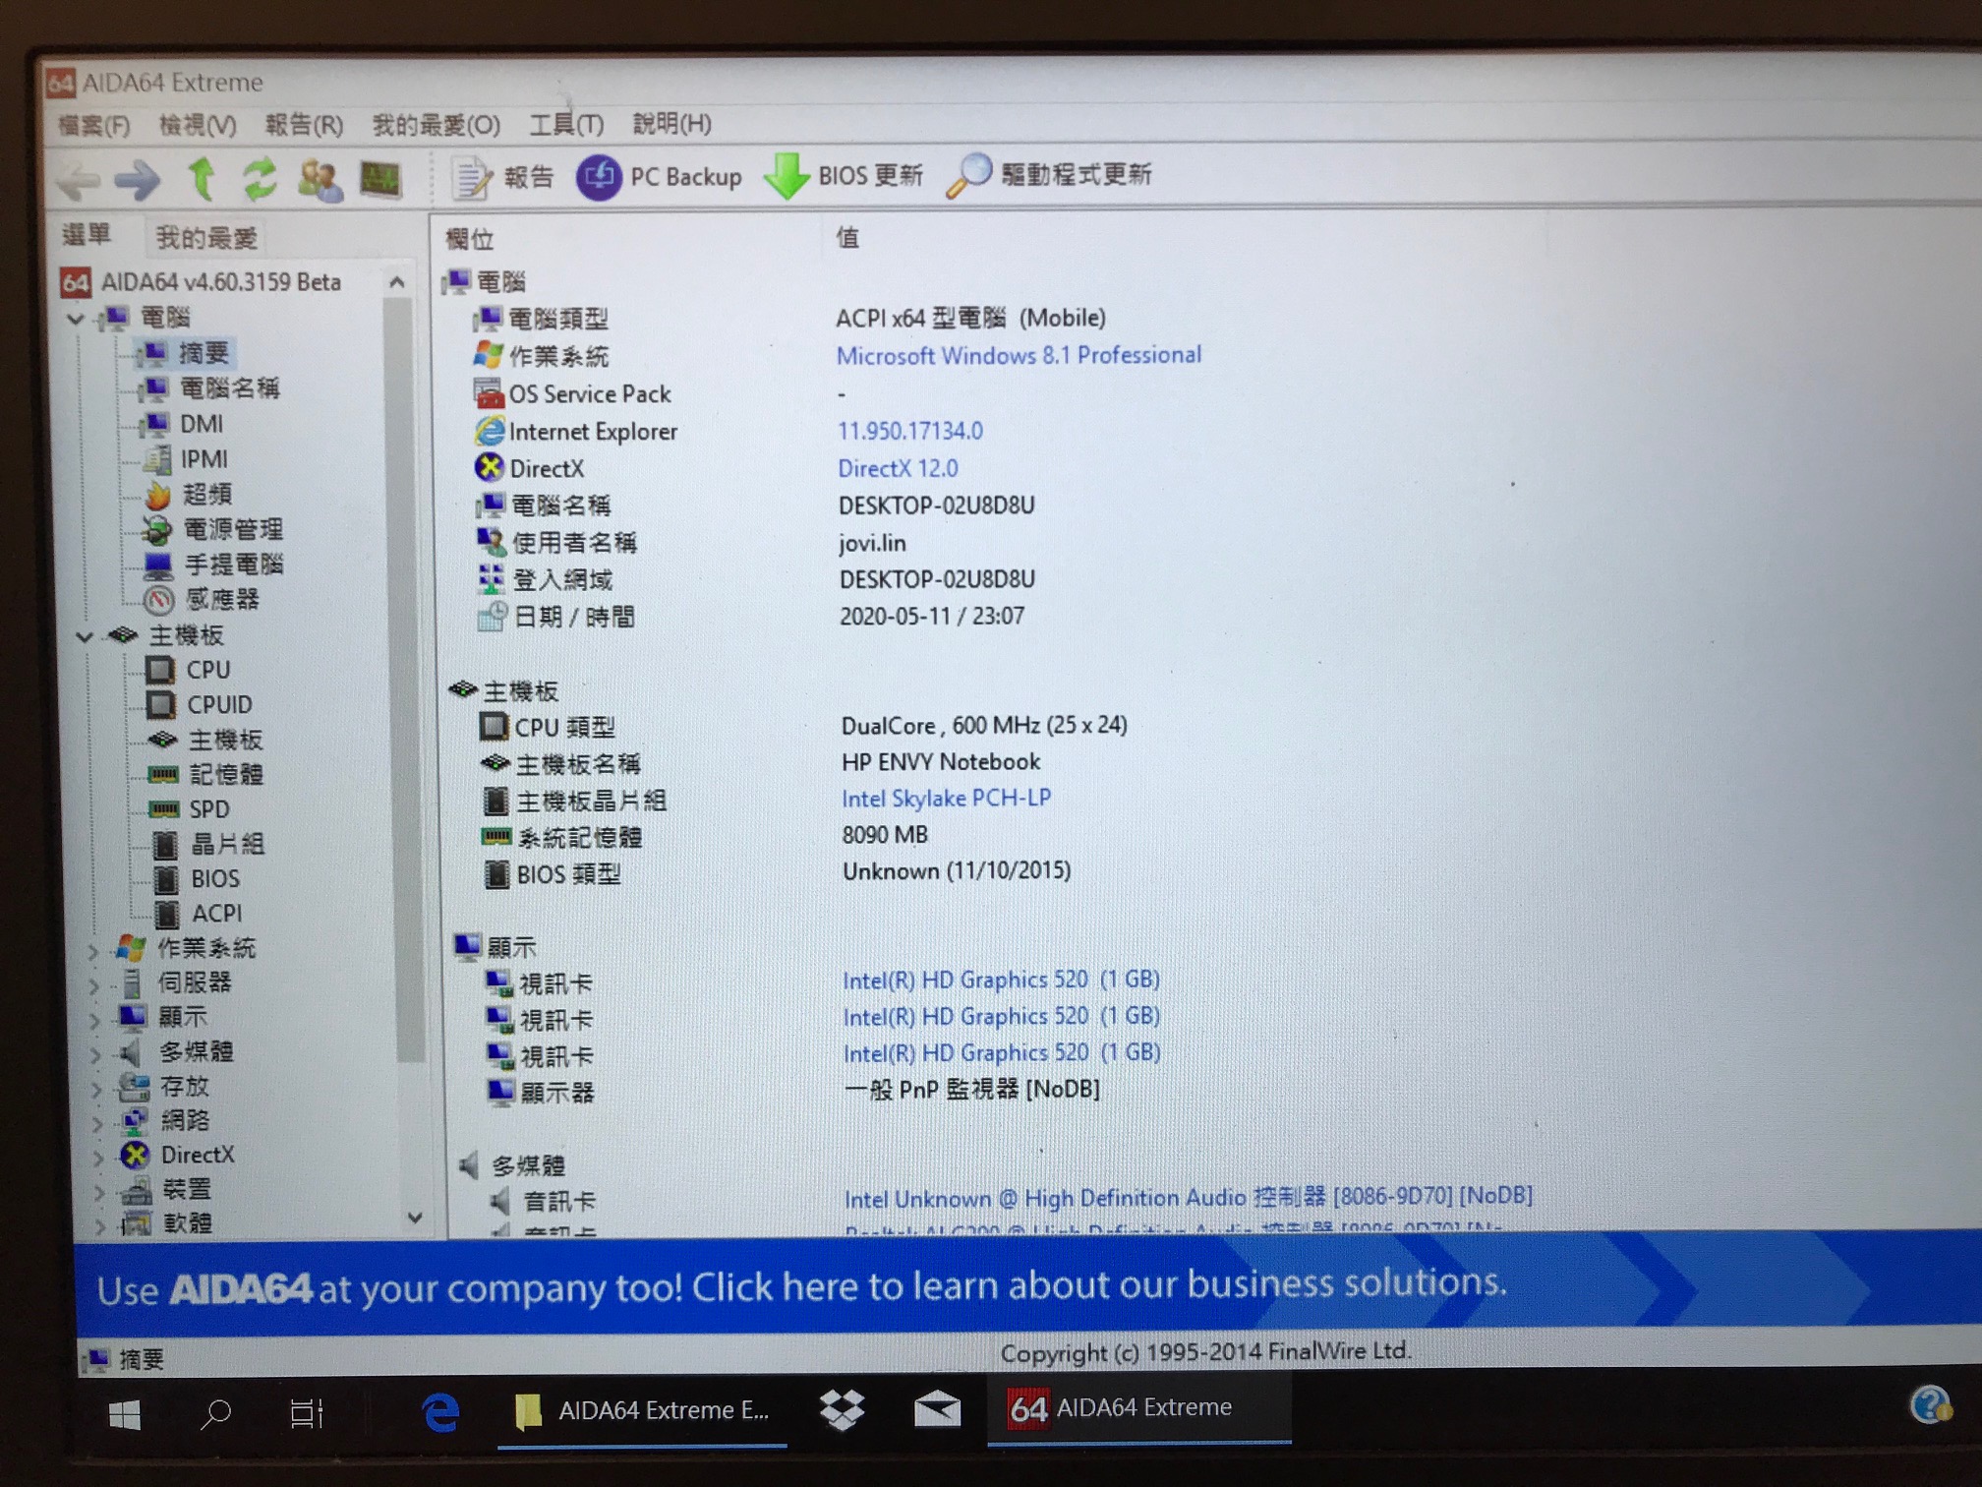Select 超頻 overclock tree item

point(189,495)
